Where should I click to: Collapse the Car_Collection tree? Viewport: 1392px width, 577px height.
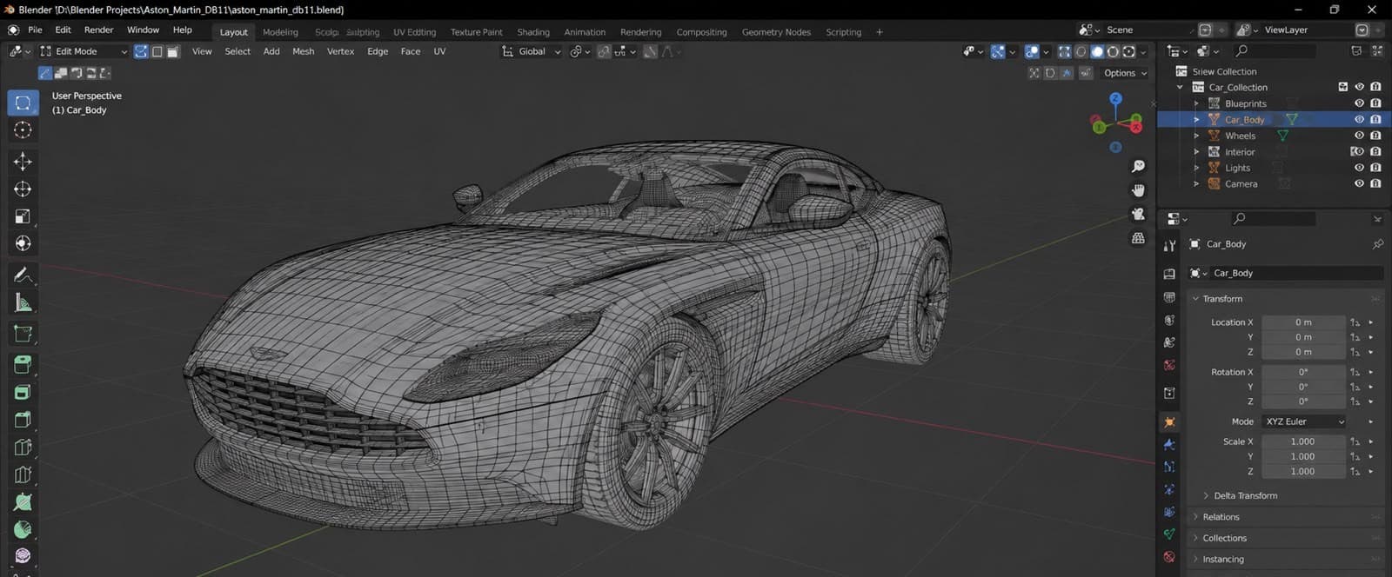click(1180, 88)
